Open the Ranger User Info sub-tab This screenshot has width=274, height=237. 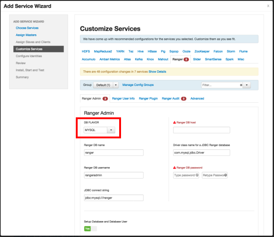coord(123,99)
